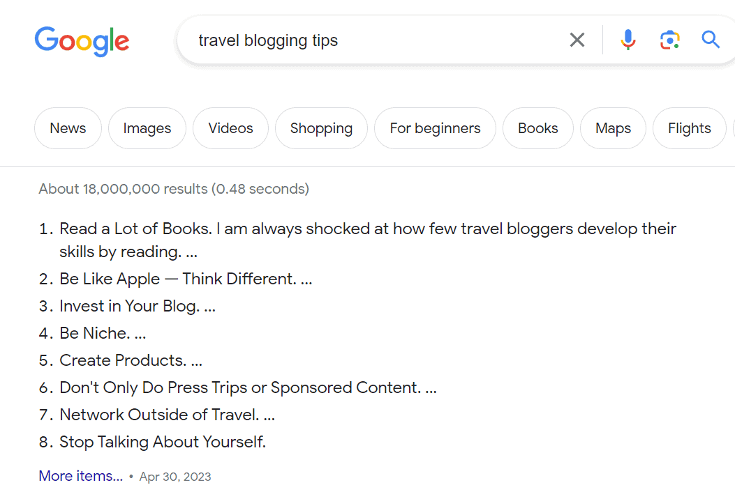
Task: Follow the More items… link
Action: coord(81,476)
